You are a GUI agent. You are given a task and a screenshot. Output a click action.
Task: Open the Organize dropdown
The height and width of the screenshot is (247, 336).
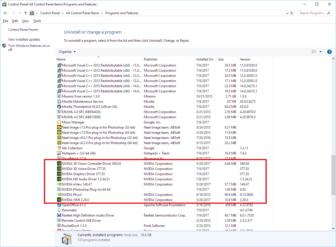[x=67, y=52]
